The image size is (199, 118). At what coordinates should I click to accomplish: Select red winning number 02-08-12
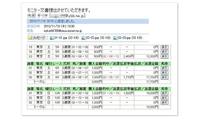pyautogui.click(x=110, y=56)
